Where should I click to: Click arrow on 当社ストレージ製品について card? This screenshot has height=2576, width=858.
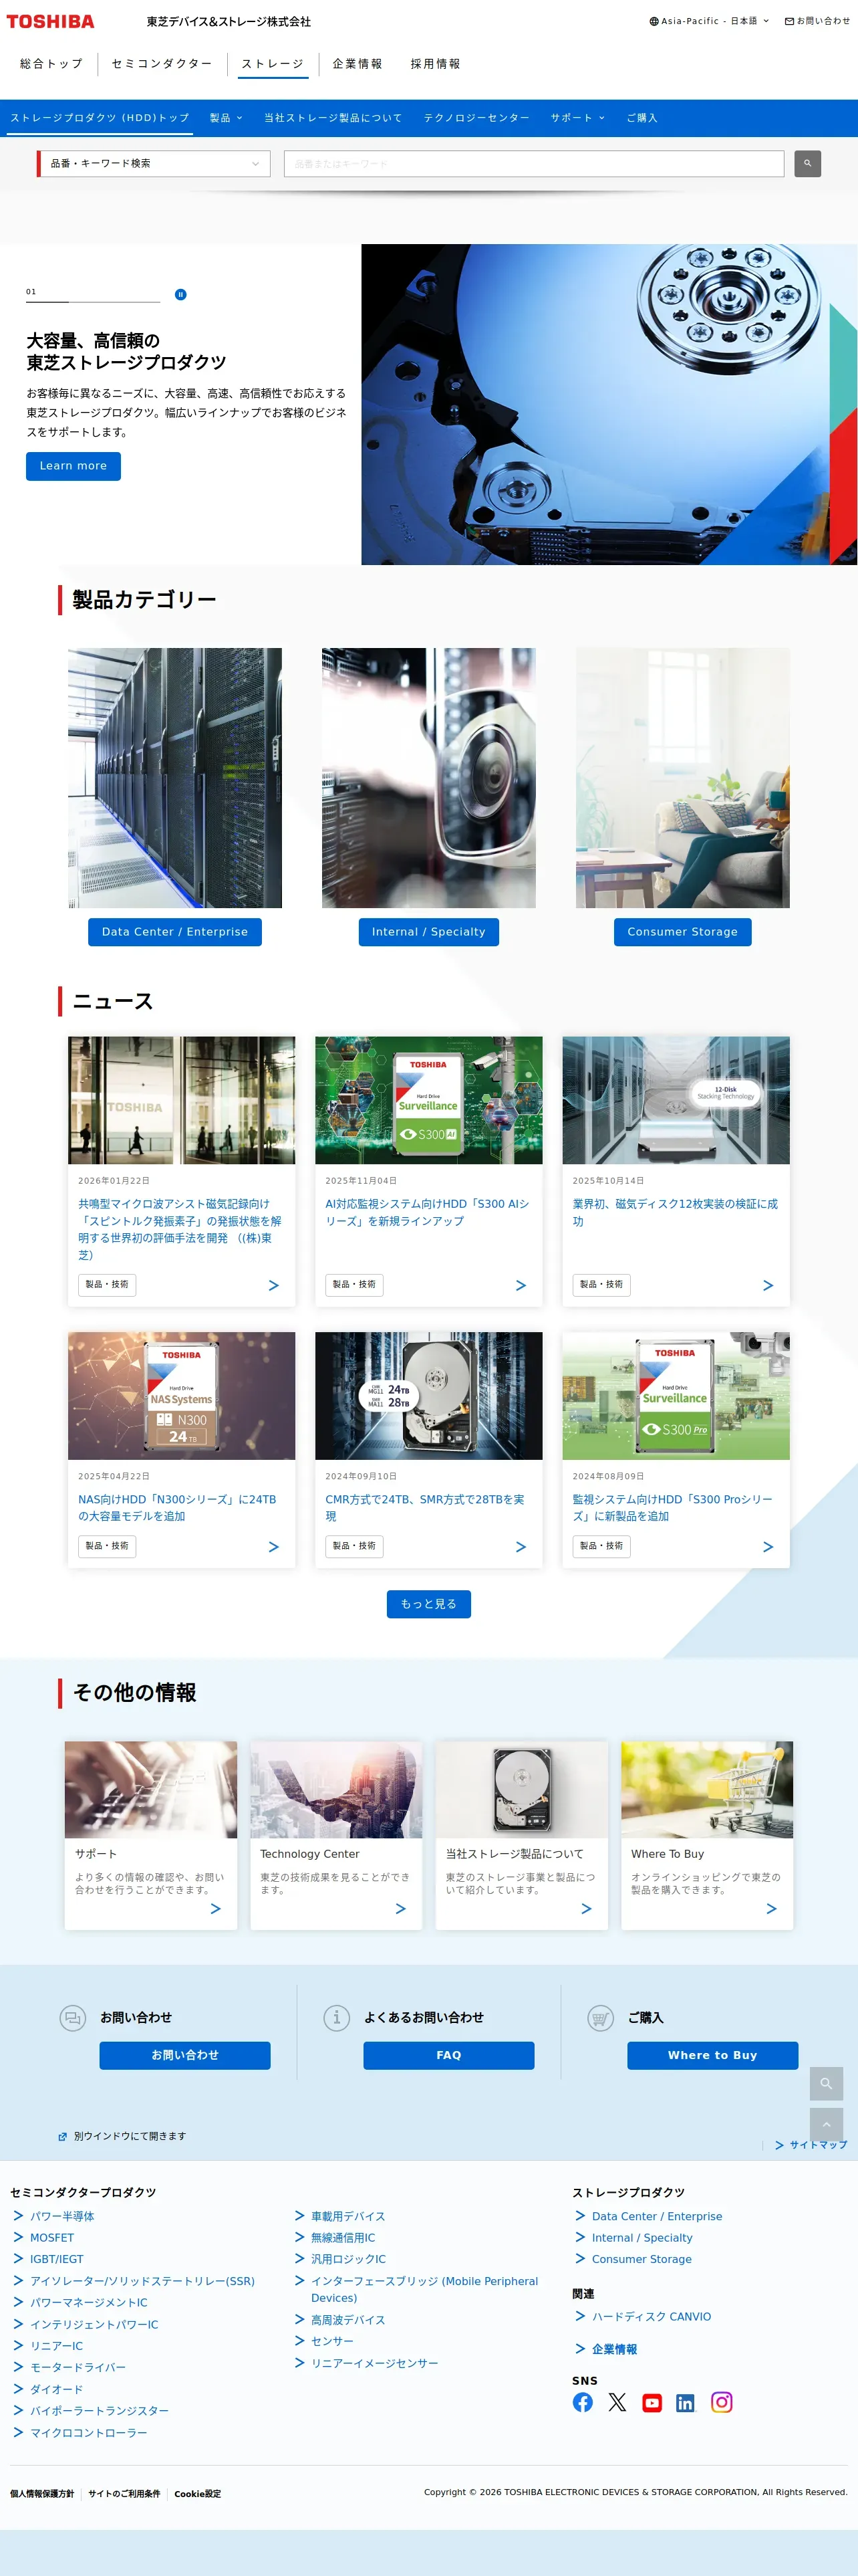[586, 1908]
